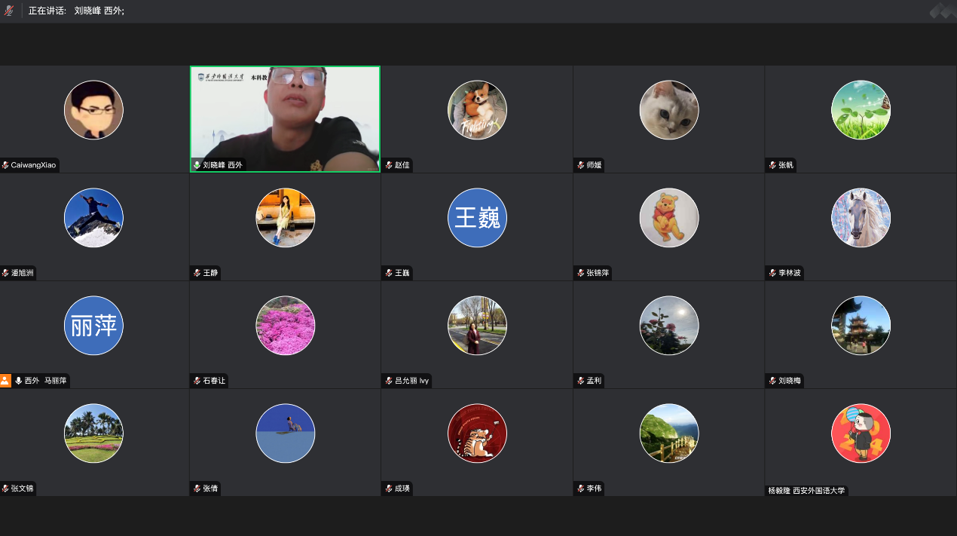Click the microphone icon beside 西外 马丽萍
The image size is (957, 536).
[18, 381]
